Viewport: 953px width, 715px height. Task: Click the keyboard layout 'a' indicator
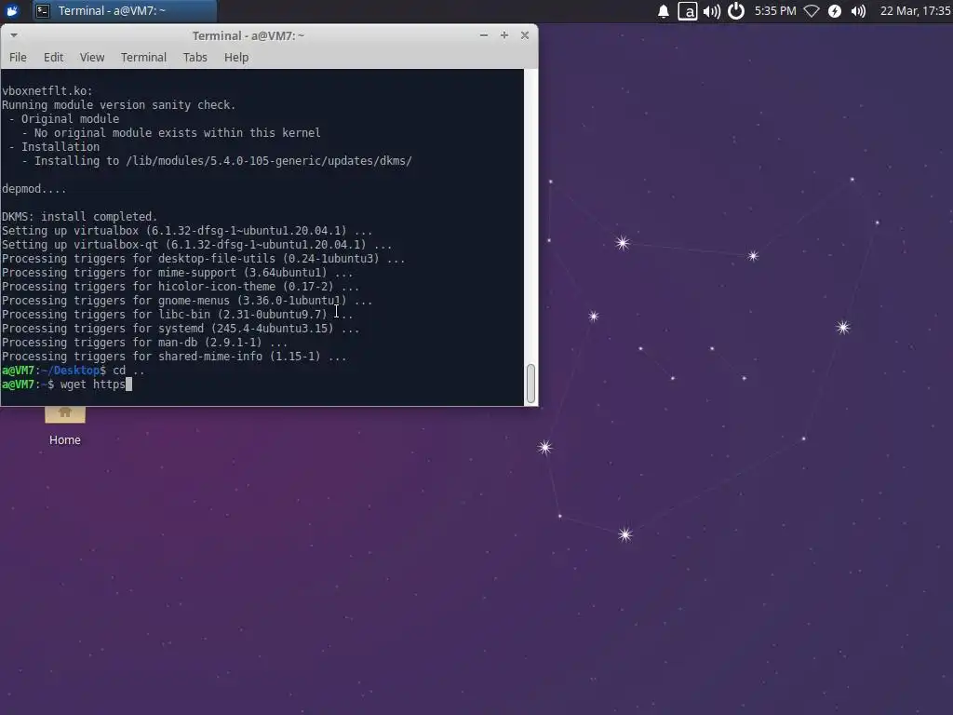click(x=688, y=11)
